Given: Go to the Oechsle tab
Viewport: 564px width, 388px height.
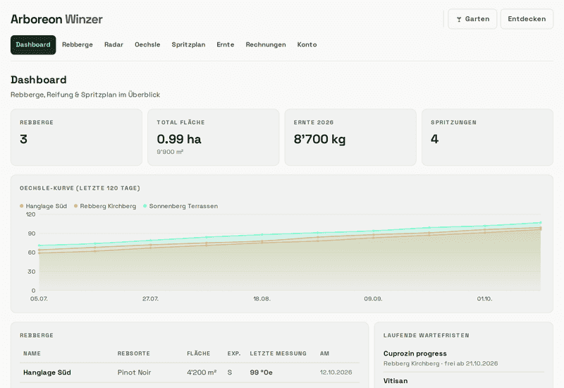Looking at the screenshot, I should (147, 44).
